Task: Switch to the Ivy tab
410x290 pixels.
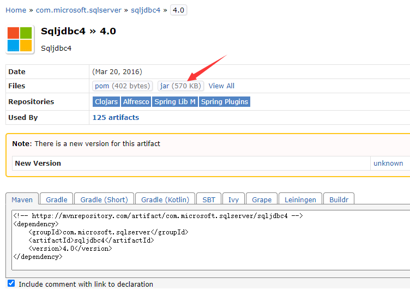Action: click(x=233, y=200)
